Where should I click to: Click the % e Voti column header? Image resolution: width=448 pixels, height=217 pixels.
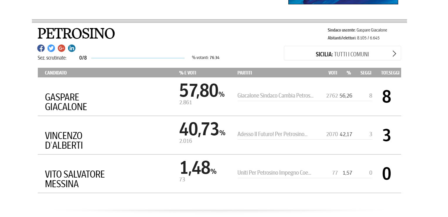point(188,73)
